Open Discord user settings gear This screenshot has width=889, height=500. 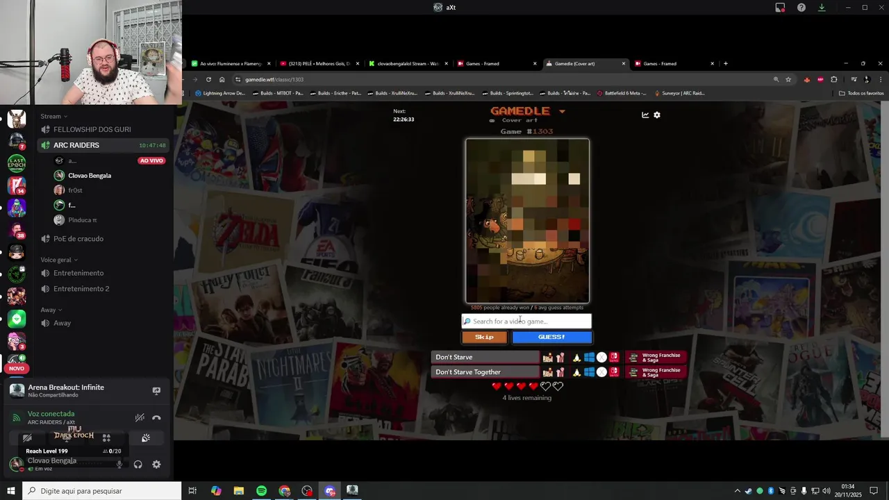pos(156,465)
